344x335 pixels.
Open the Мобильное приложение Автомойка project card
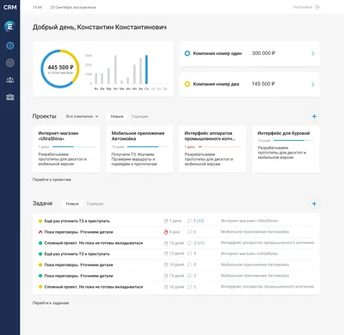point(139,149)
